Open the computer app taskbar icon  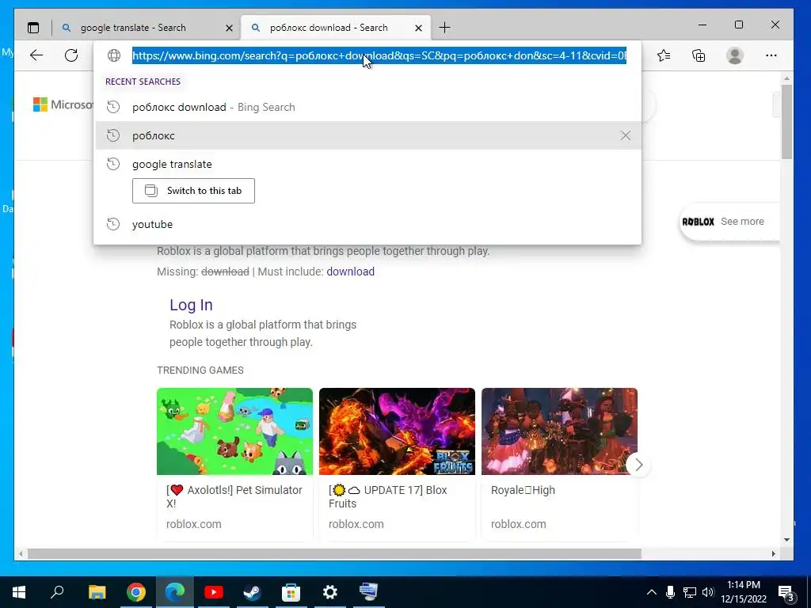click(x=369, y=592)
